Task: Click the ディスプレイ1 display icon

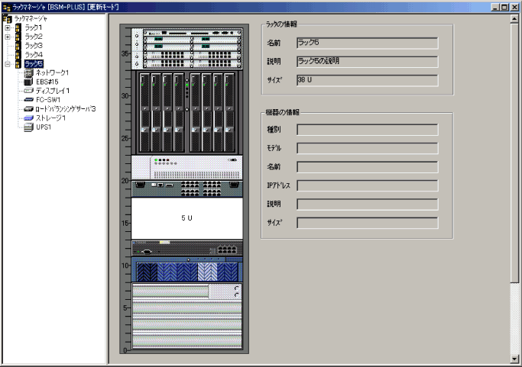Action: 29,91
